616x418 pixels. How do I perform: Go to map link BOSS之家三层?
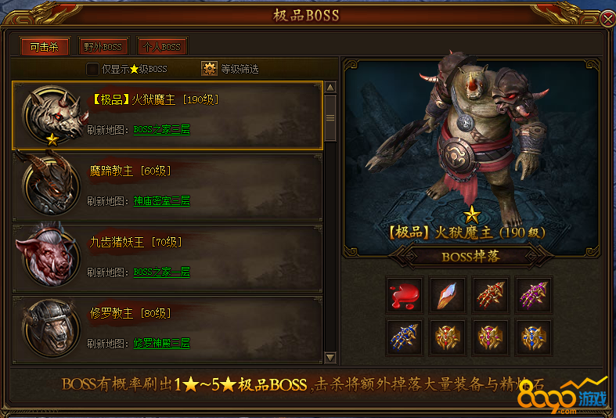(x=161, y=130)
